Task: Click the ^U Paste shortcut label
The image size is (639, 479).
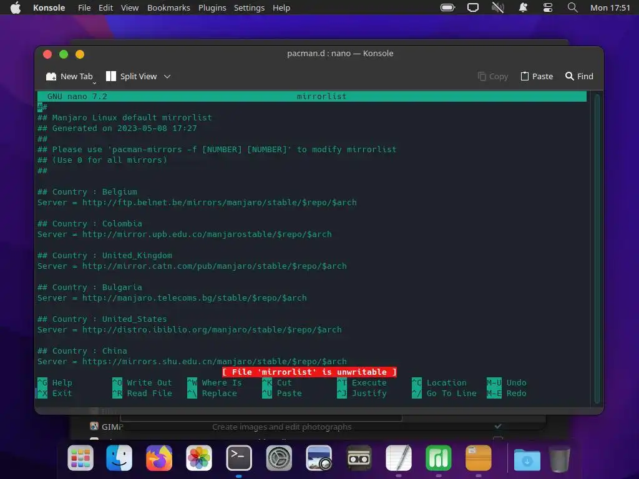Action: tap(282, 393)
